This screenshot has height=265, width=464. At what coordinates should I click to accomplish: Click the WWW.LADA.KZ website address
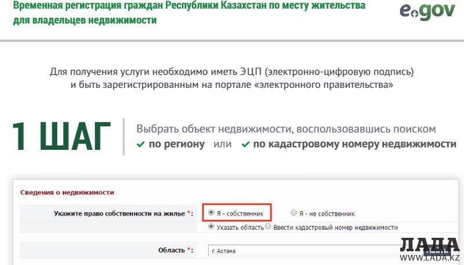[430, 257]
